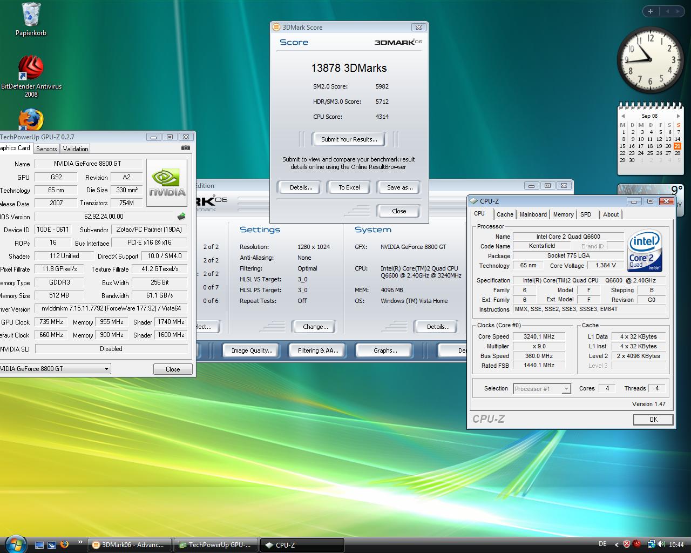Click the To Excel button
This screenshot has height=553, width=691.
pos(349,187)
